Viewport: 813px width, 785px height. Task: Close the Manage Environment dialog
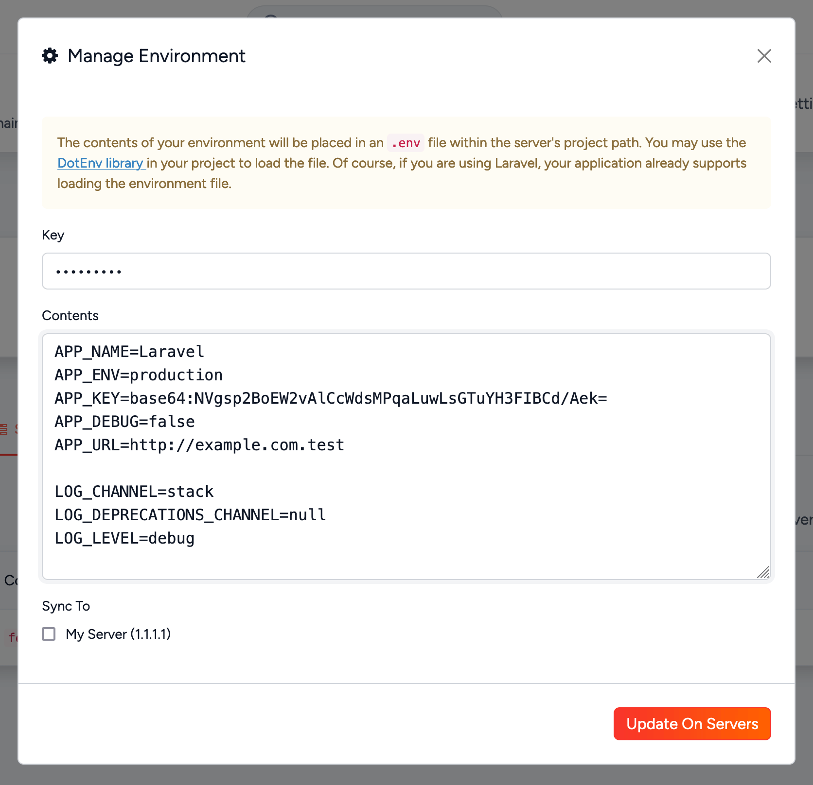764,56
